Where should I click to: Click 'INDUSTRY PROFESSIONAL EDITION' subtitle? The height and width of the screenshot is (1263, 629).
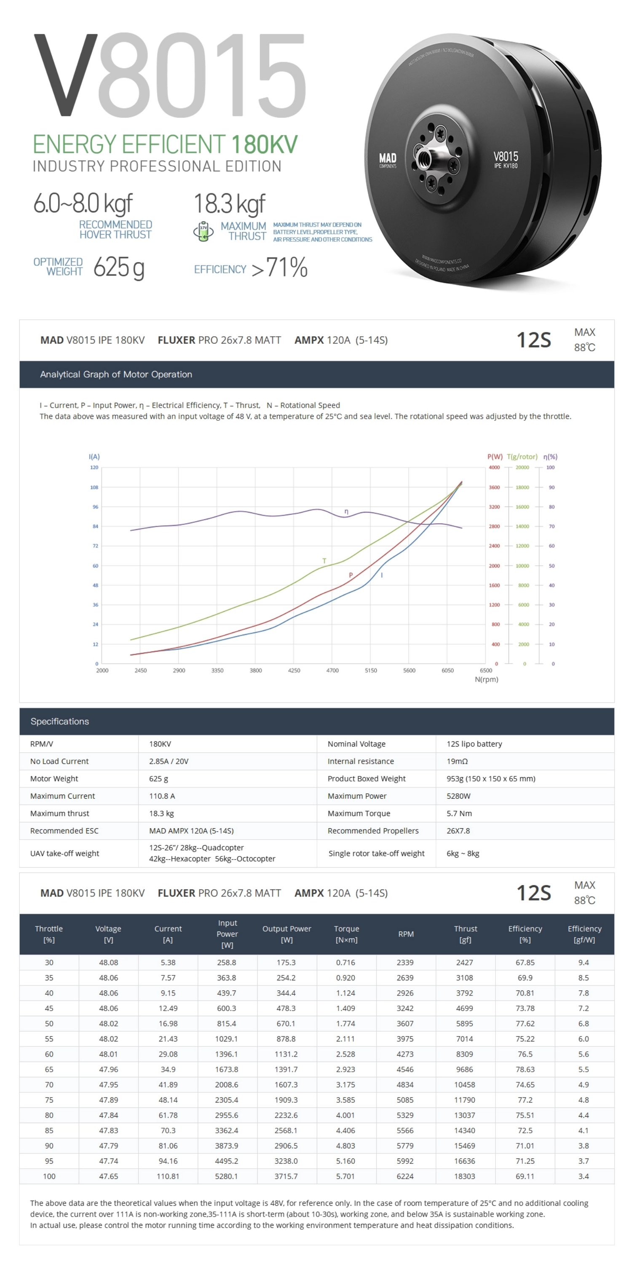[157, 167]
